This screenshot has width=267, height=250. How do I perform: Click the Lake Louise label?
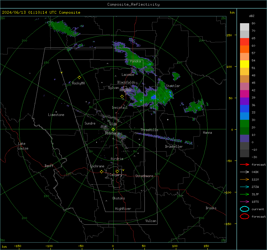23,146
